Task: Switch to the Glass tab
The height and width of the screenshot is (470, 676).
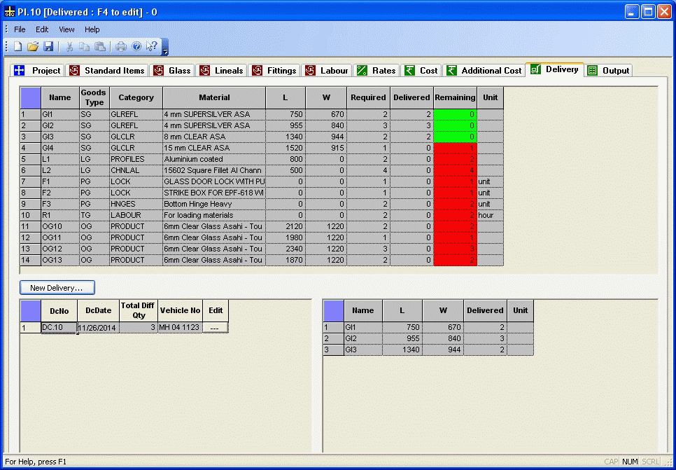Action: tap(172, 71)
